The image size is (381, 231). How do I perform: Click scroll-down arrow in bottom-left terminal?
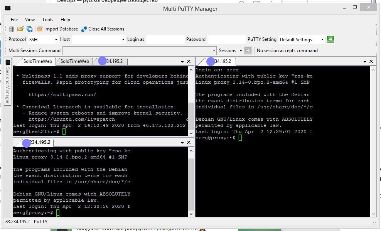click(191, 214)
